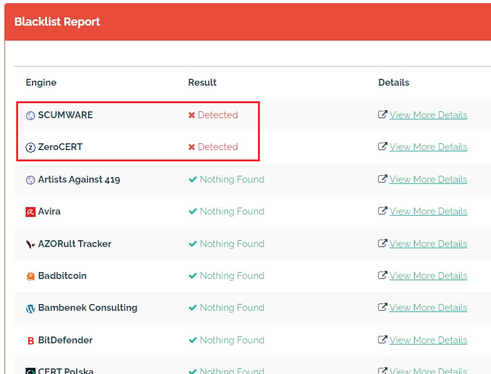491x374 pixels.
Task: Open View More Details for Bambenek Consulting
Action: [x=429, y=308]
